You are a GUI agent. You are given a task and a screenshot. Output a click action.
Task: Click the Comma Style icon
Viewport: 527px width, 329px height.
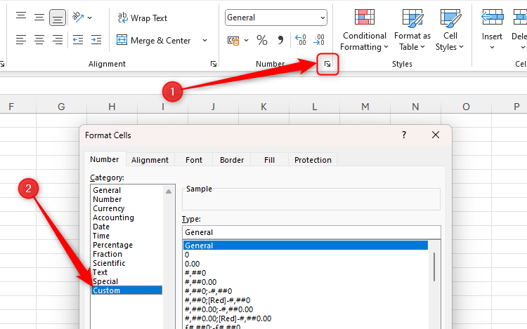280,41
